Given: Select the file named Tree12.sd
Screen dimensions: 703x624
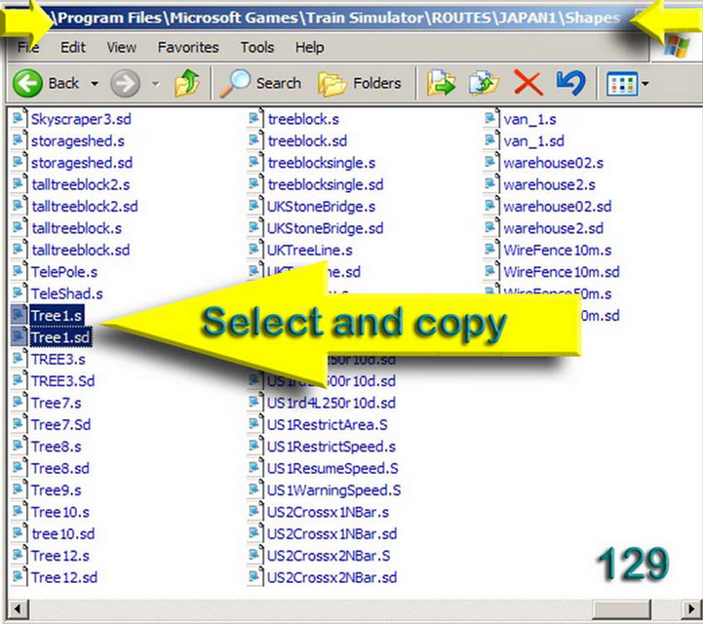Looking at the screenshot, I should click(64, 577).
